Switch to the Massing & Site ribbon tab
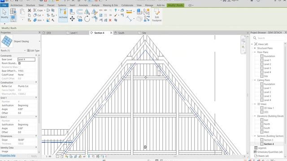Screen dimensions: 287x161 (110, 5)
